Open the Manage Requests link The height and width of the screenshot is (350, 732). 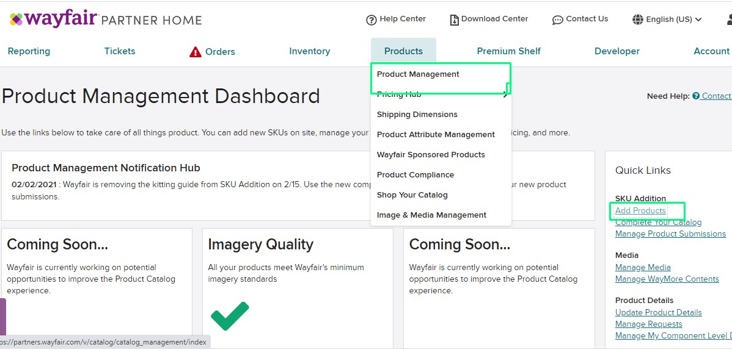[x=648, y=324]
